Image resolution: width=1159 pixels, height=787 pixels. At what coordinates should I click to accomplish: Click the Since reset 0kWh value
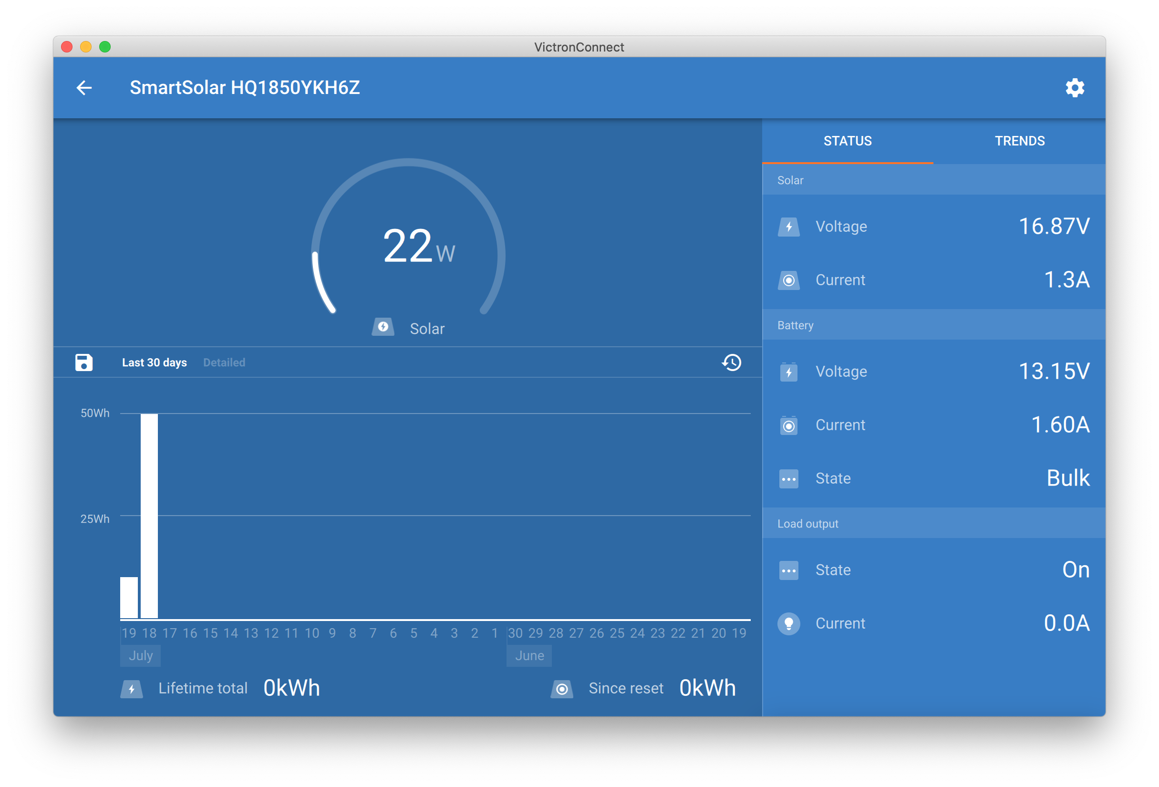[x=707, y=688]
